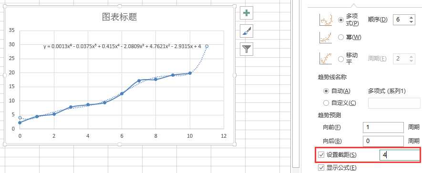422x173 pixels.
Task: Increase the polynomial order with up arrow
Action: (411, 18)
